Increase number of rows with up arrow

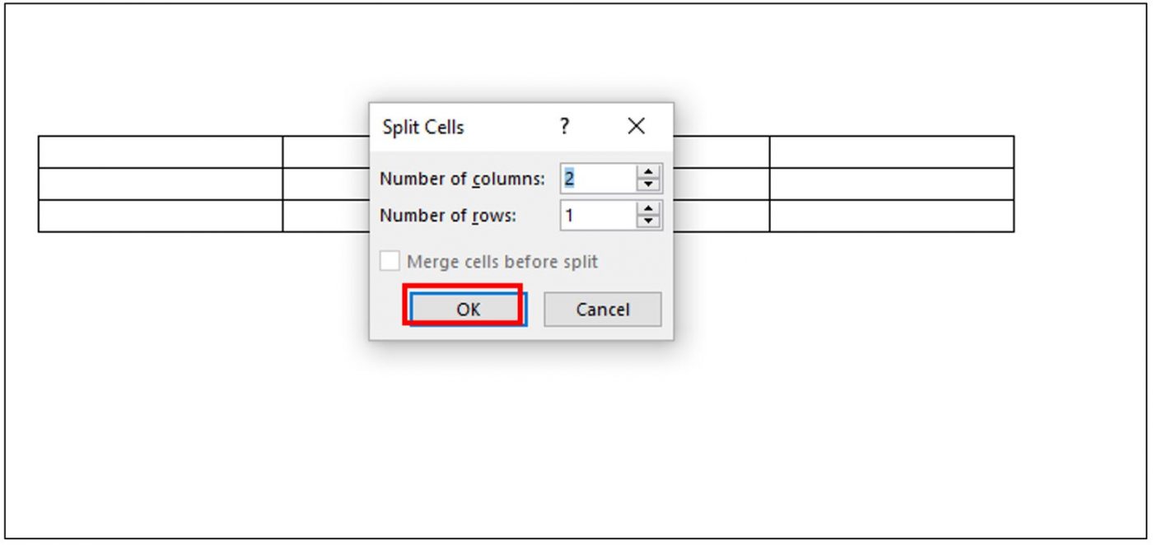[649, 209]
